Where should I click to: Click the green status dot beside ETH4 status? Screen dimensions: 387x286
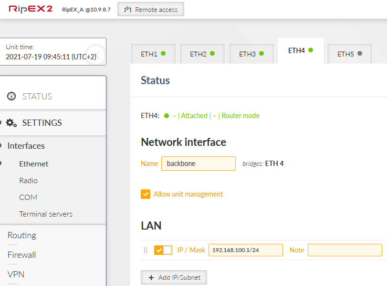coord(167,116)
